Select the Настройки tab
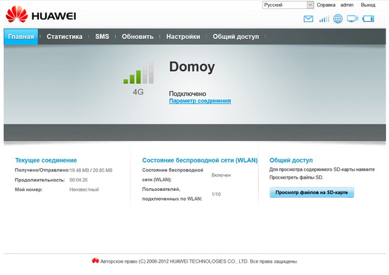Screen dimensions: 389x275 pyautogui.click(x=183, y=37)
